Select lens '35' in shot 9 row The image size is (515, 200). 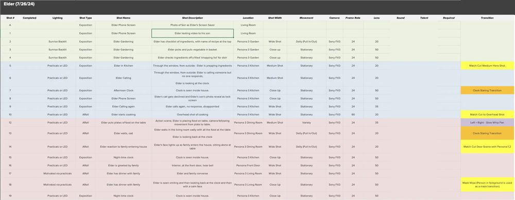click(x=376, y=107)
